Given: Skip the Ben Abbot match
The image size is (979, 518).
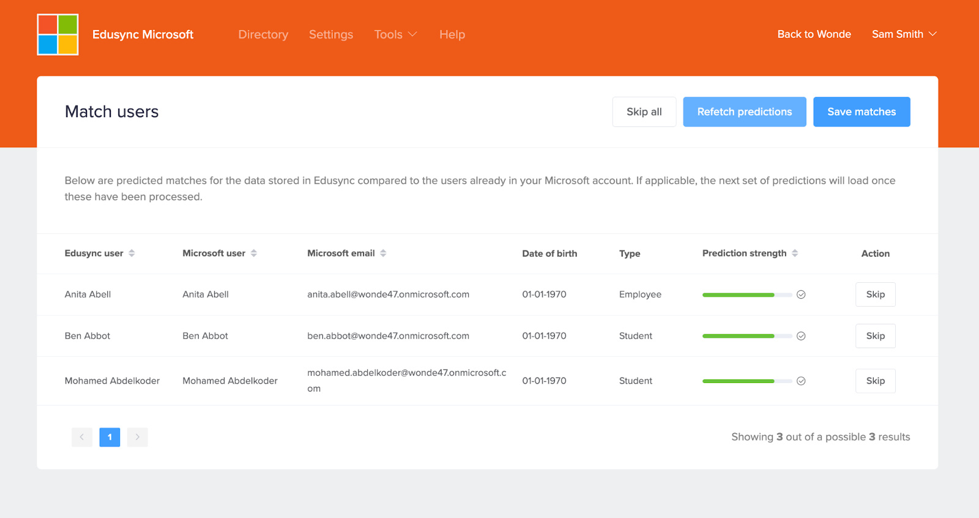Looking at the screenshot, I should pos(876,336).
